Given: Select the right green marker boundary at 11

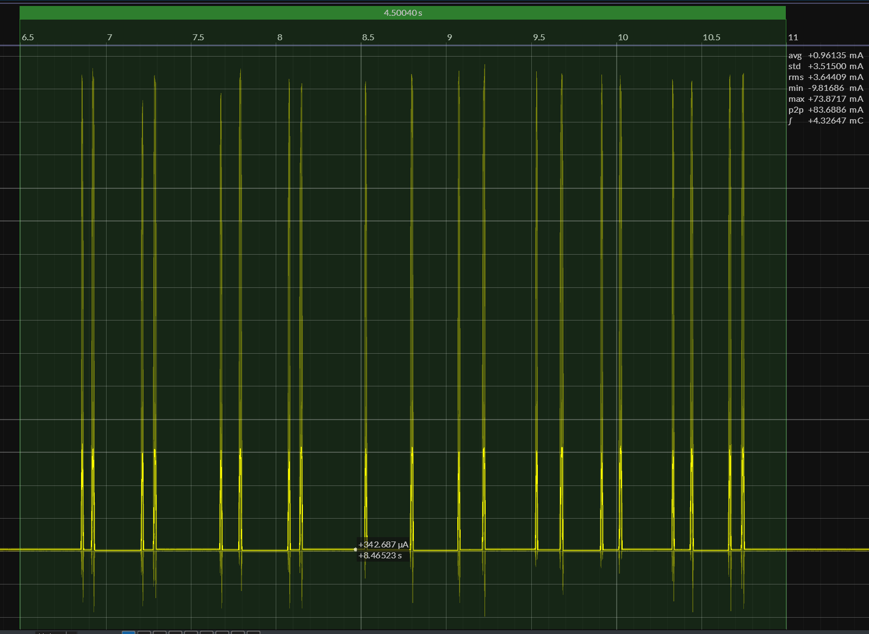Looking at the screenshot, I should tap(786, 327).
